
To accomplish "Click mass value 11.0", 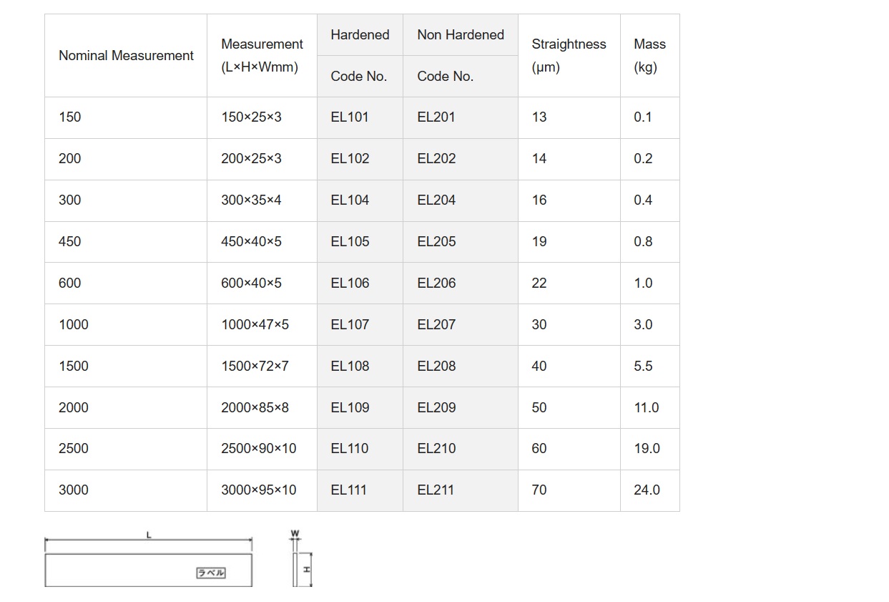I will 646,408.
